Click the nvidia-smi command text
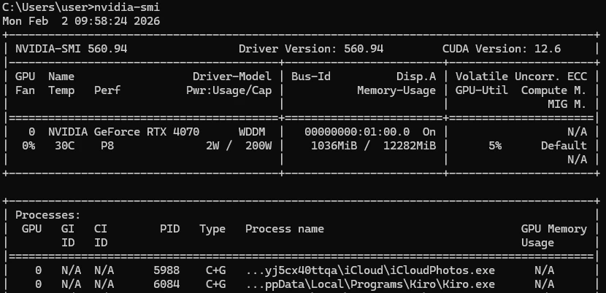 (x=127, y=7)
